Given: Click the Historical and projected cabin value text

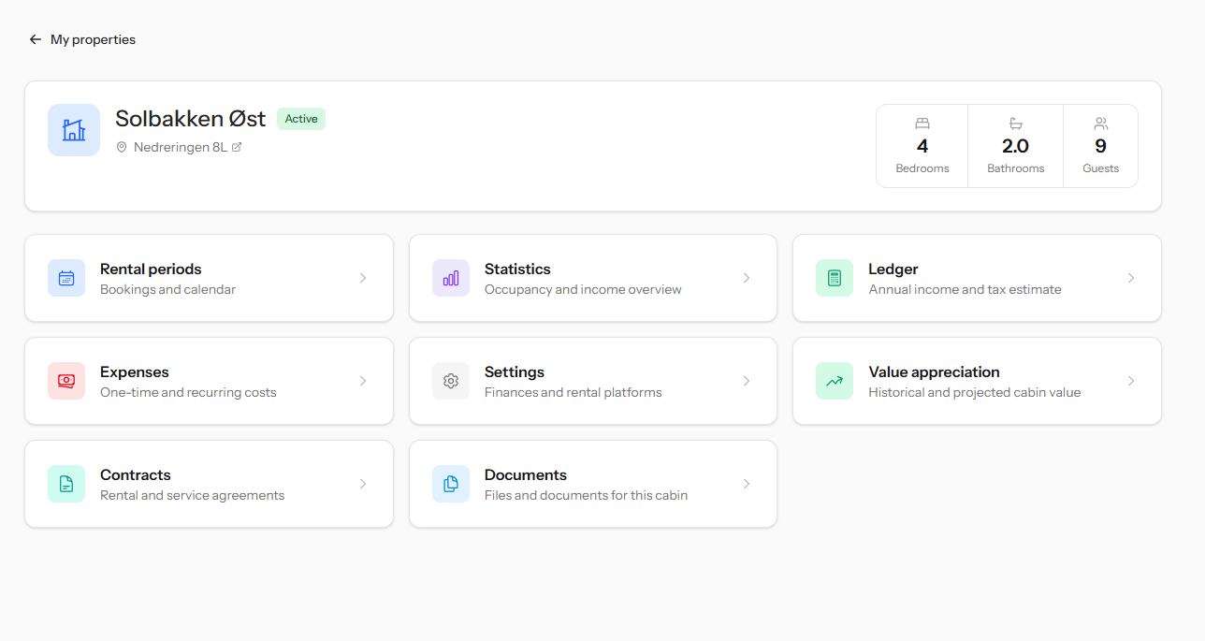Looking at the screenshot, I should coord(975,392).
